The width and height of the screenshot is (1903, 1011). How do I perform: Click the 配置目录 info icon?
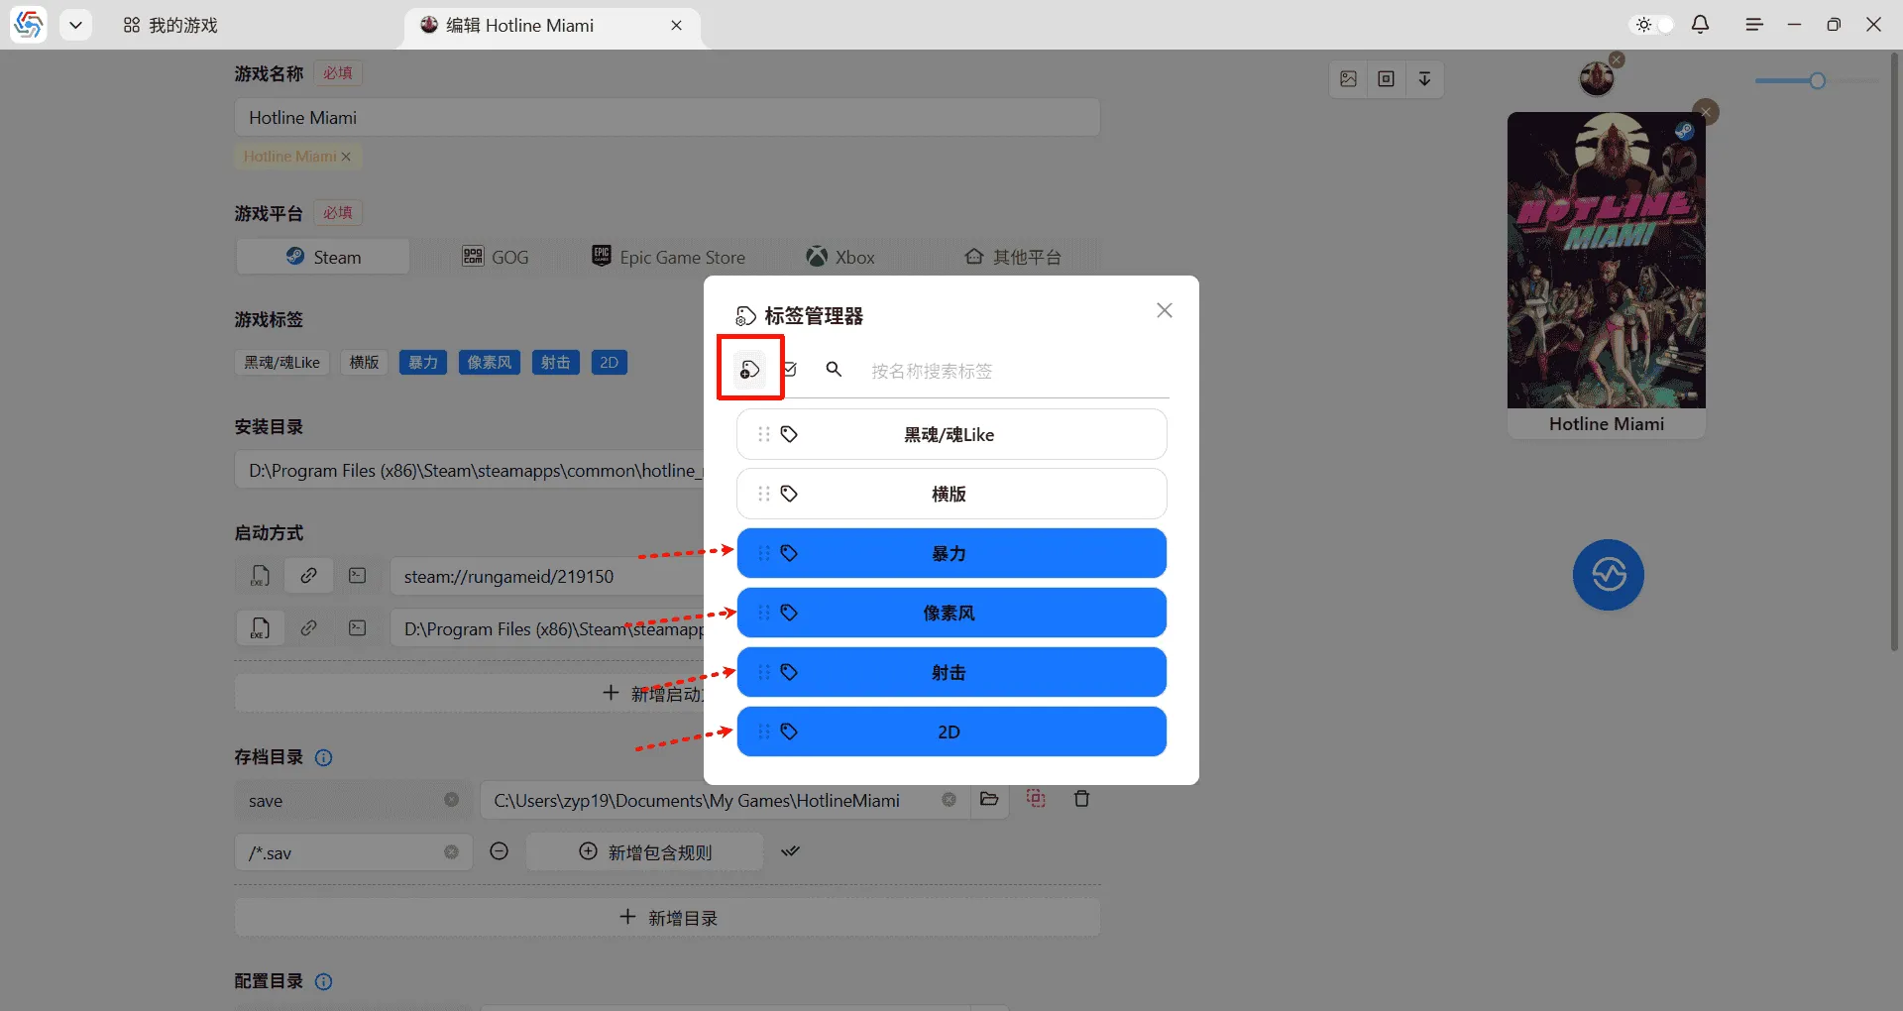click(x=323, y=981)
